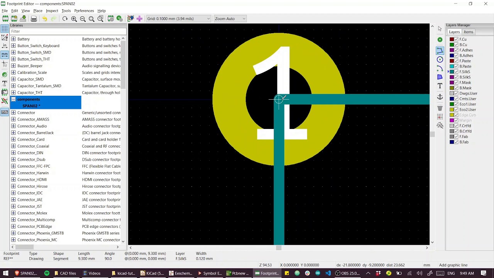The width and height of the screenshot is (494, 278).
Task: Open the Edit menu
Action: (x=15, y=11)
